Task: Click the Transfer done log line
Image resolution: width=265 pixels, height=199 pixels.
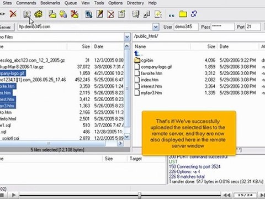Action: [x=216, y=182]
